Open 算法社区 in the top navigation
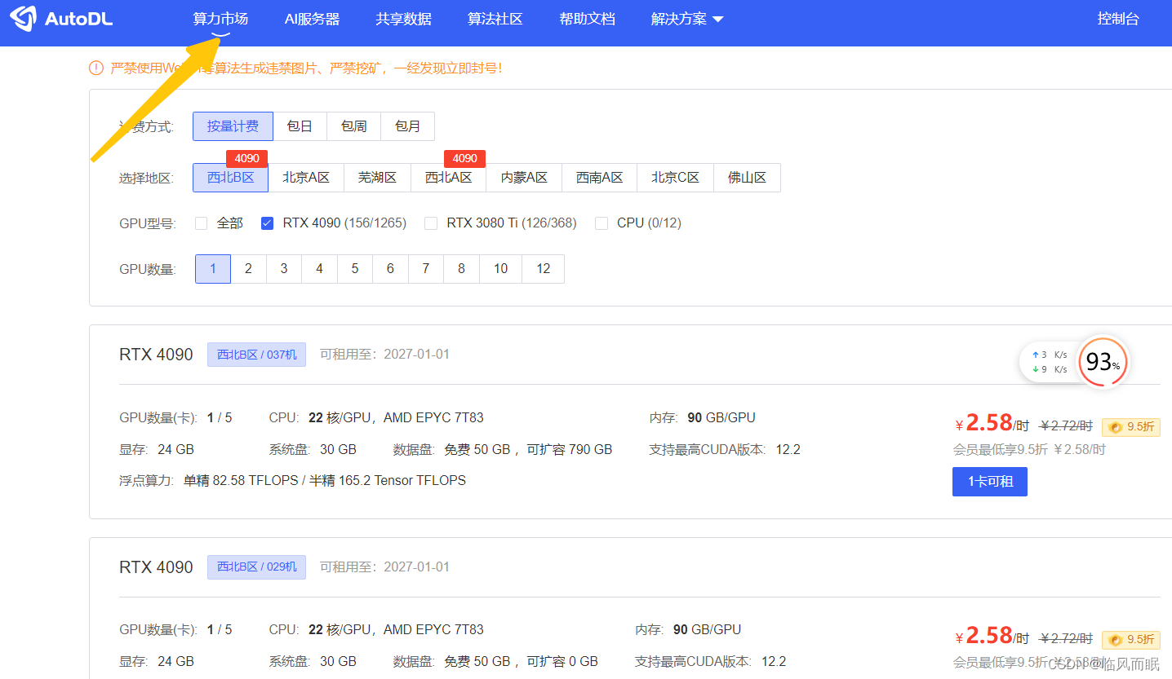 (x=495, y=19)
